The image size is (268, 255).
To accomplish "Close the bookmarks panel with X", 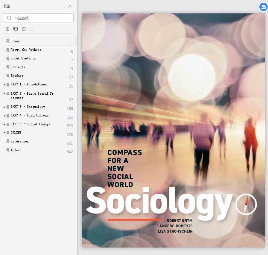I will (x=70, y=7).
